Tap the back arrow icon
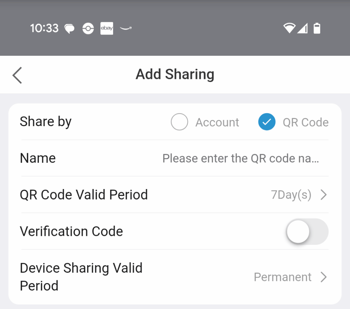 pos(17,75)
